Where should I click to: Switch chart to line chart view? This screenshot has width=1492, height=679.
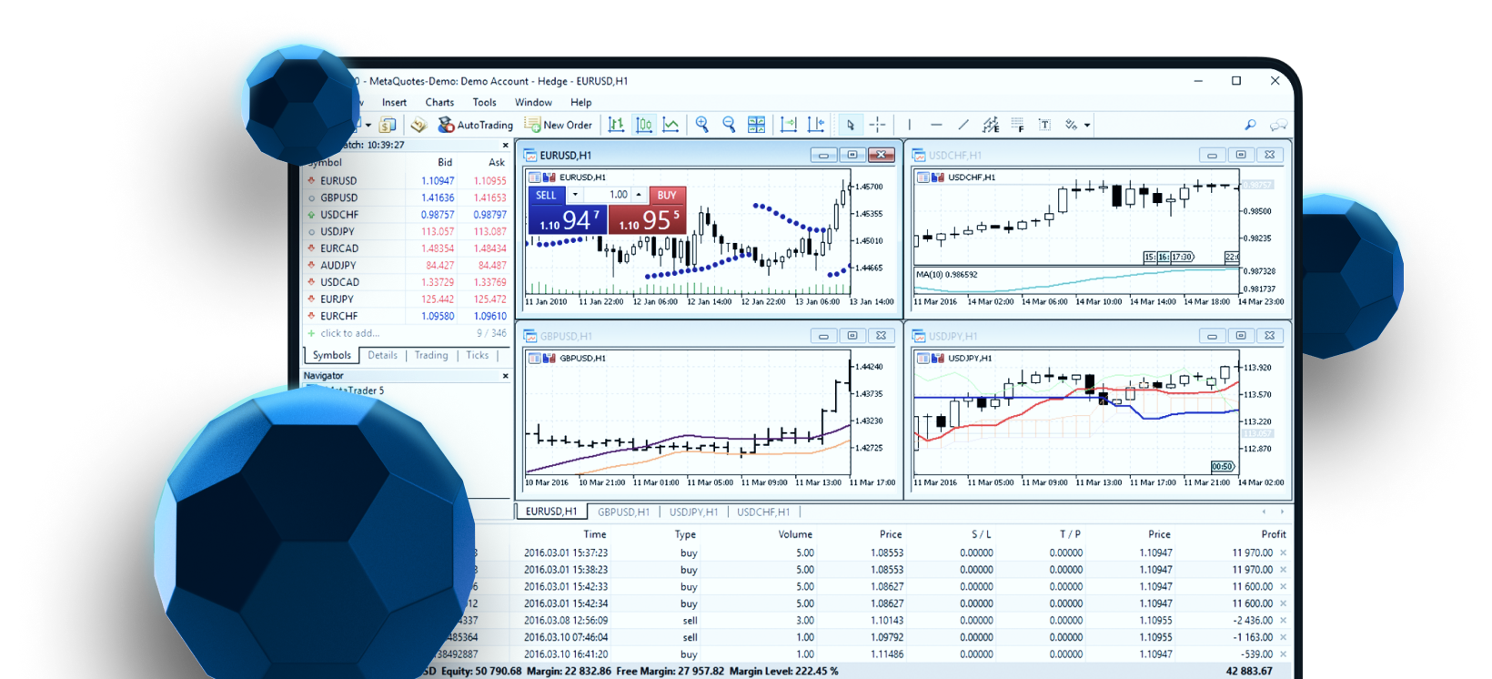coord(671,125)
